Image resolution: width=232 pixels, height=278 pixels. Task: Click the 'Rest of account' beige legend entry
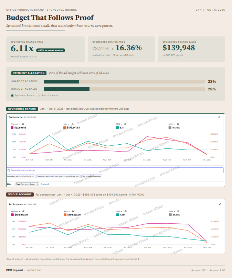click(48, 96)
